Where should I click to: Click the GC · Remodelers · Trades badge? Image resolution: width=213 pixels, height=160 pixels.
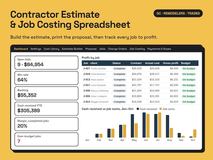click(178, 13)
